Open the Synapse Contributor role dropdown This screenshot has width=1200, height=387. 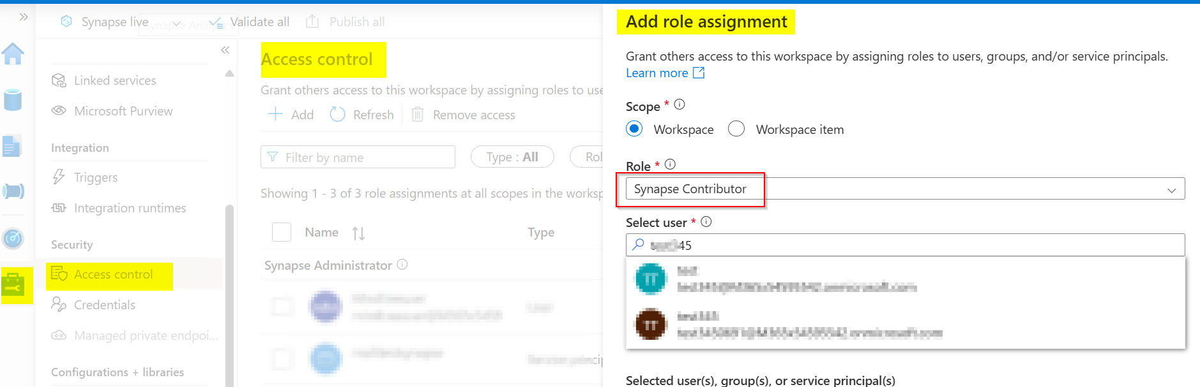pos(905,189)
